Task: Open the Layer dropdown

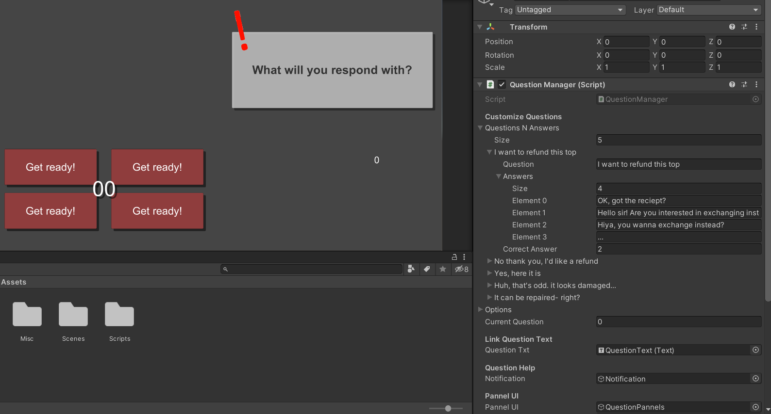Action: [709, 10]
